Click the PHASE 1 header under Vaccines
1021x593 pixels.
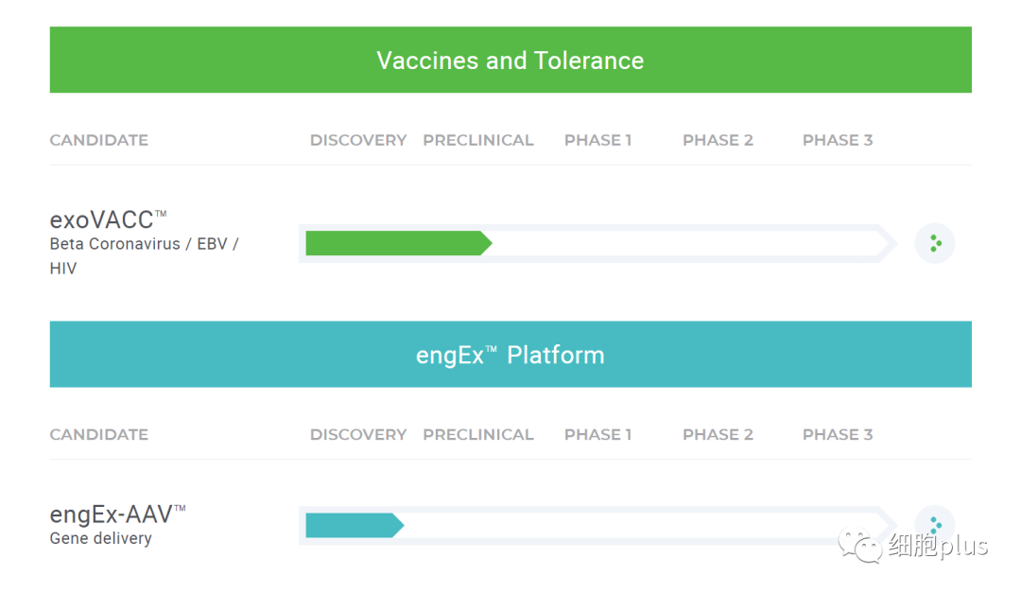597,140
